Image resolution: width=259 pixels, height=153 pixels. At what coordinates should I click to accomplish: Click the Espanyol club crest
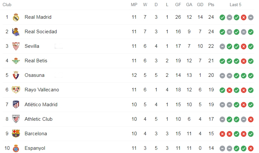coord(16,148)
